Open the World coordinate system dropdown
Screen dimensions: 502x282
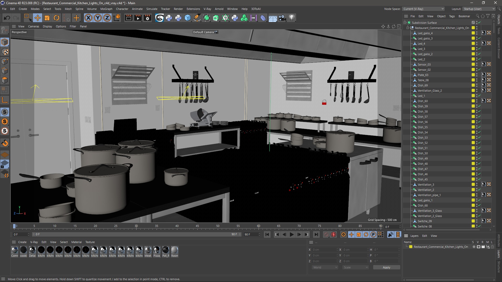325,267
